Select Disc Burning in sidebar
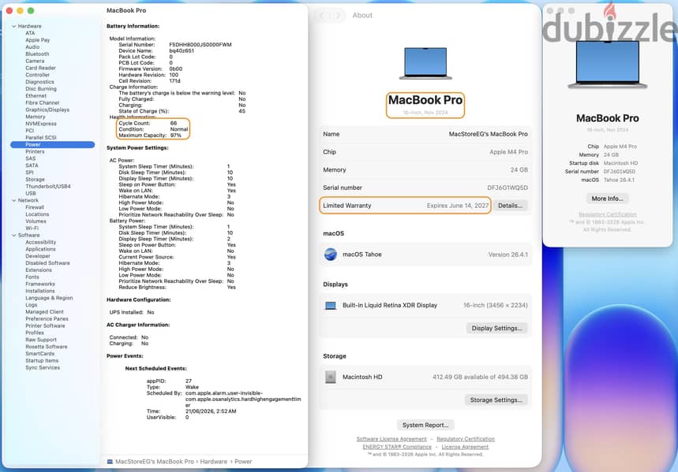Screen dimensions: 678x472 40,88
